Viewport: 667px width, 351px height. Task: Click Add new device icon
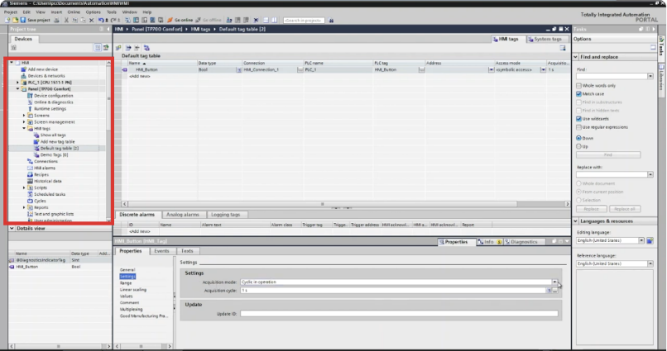(24, 69)
